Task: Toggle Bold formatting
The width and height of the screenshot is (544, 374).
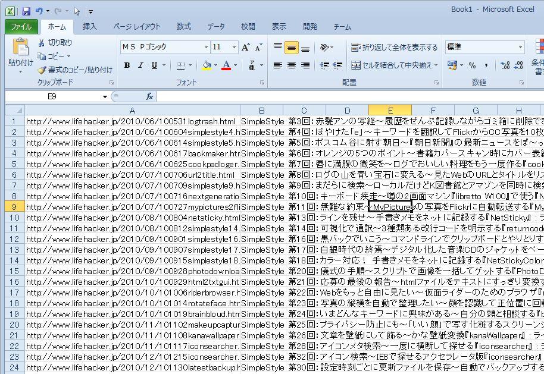Action: pos(127,65)
